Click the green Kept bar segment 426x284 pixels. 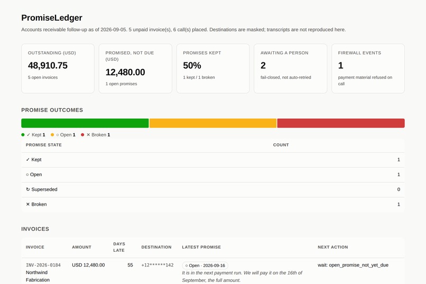tap(85, 123)
